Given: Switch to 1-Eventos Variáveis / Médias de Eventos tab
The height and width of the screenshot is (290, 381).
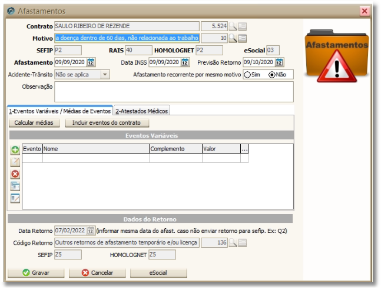Looking at the screenshot, I should [60, 111].
